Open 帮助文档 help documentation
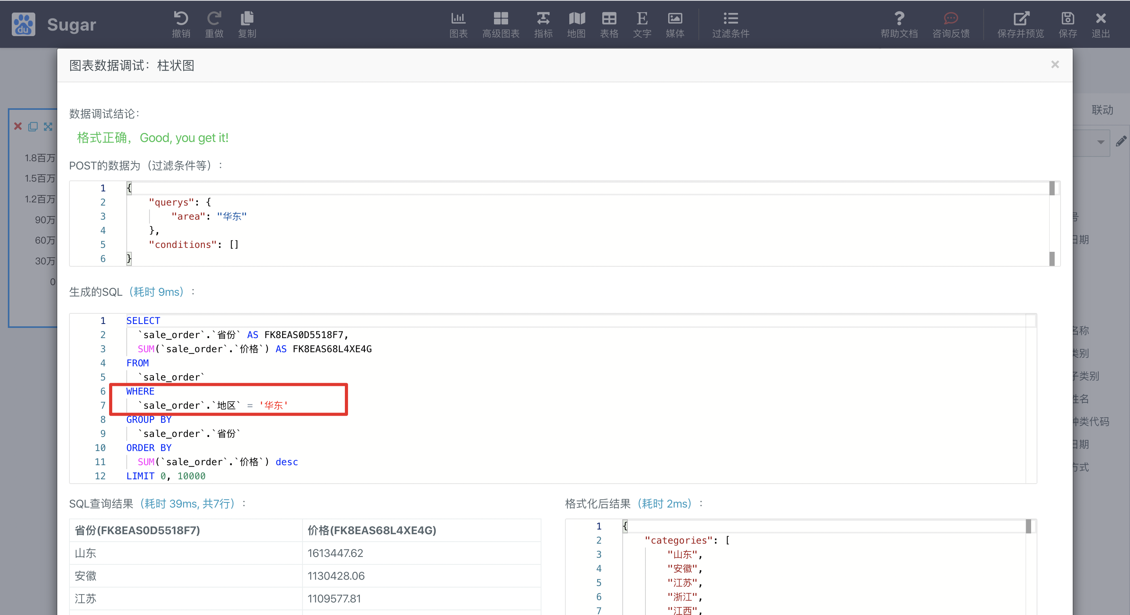The image size is (1130, 615). click(899, 25)
